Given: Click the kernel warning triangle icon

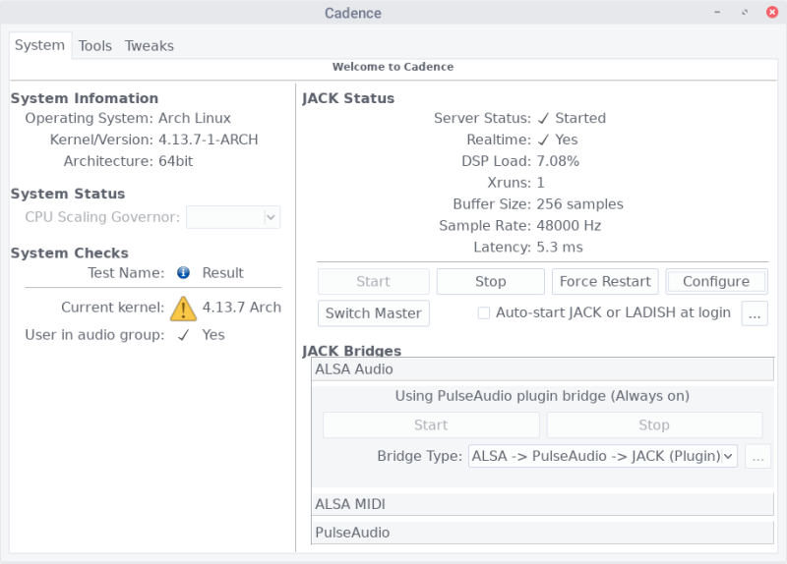Looking at the screenshot, I should 183,309.
